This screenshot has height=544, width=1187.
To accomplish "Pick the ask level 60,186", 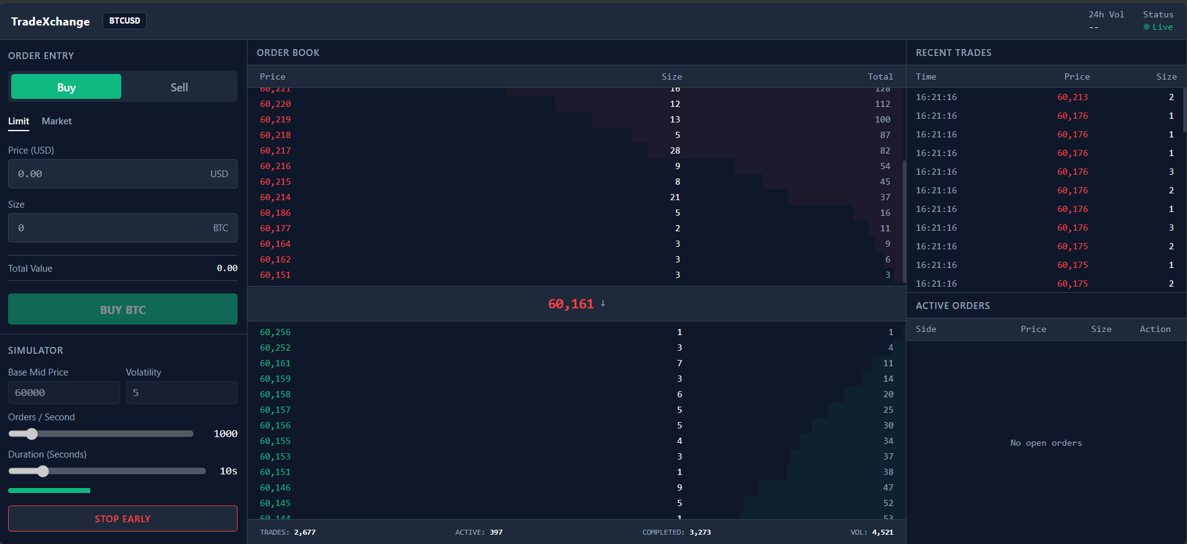I will [x=275, y=213].
